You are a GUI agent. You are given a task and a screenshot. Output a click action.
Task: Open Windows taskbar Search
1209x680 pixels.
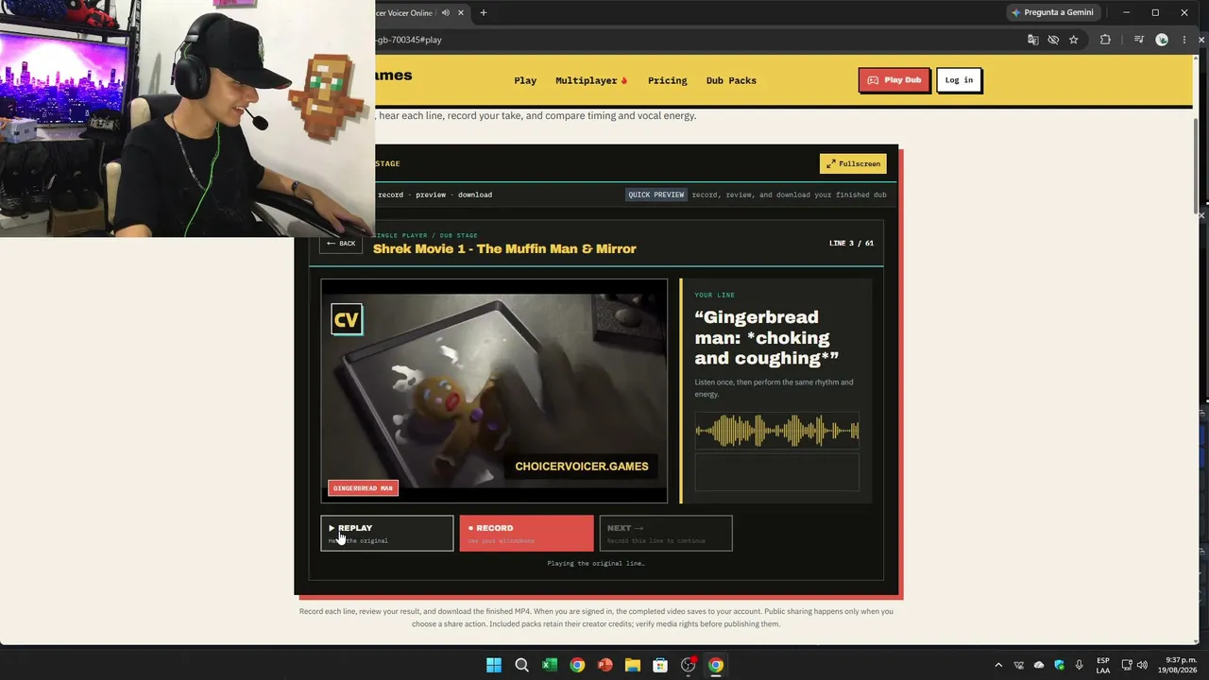point(521,665)
